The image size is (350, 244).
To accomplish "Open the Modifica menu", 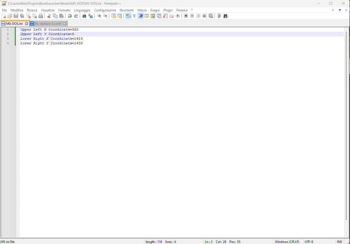I will [17, 10].
